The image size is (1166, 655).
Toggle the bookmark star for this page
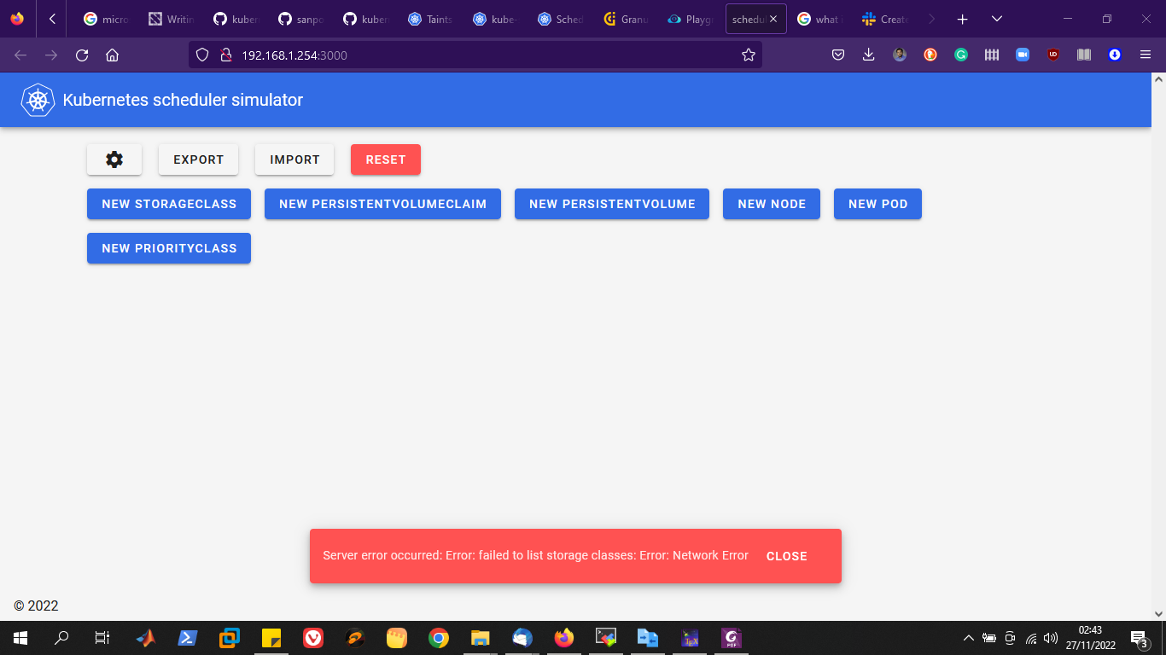click(x=749, y=54)
